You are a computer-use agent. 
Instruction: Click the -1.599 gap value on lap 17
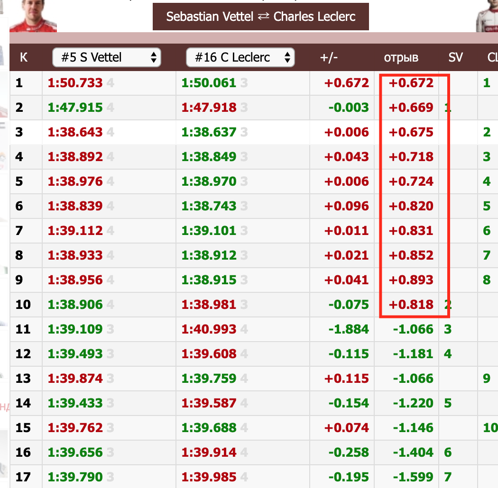coord(413,477)
